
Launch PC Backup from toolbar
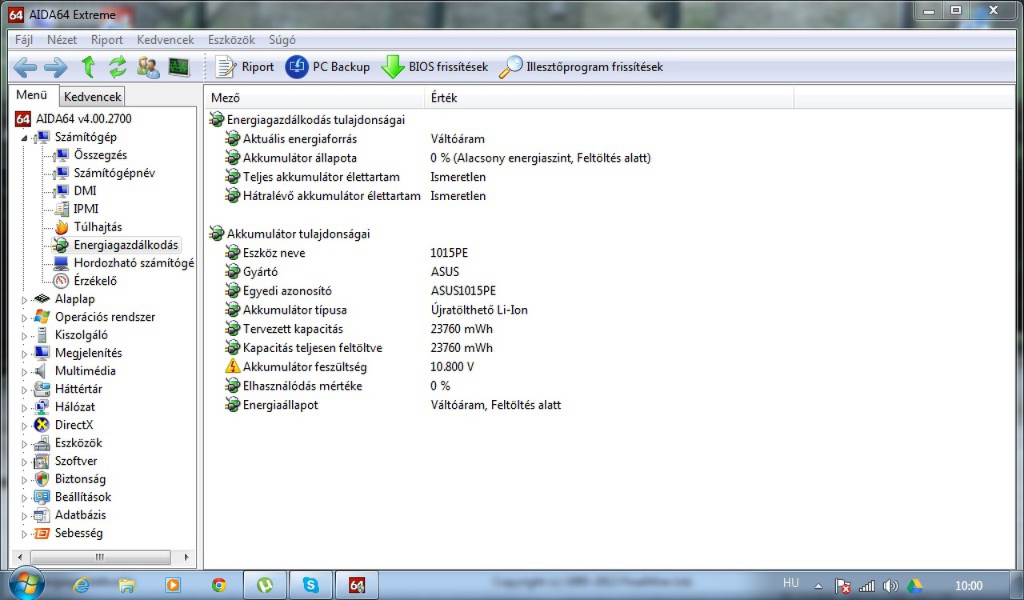tap(327, 67)
